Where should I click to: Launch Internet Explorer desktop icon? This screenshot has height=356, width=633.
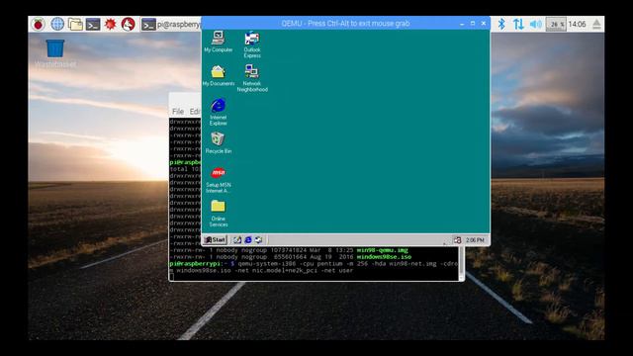(218, 112)
